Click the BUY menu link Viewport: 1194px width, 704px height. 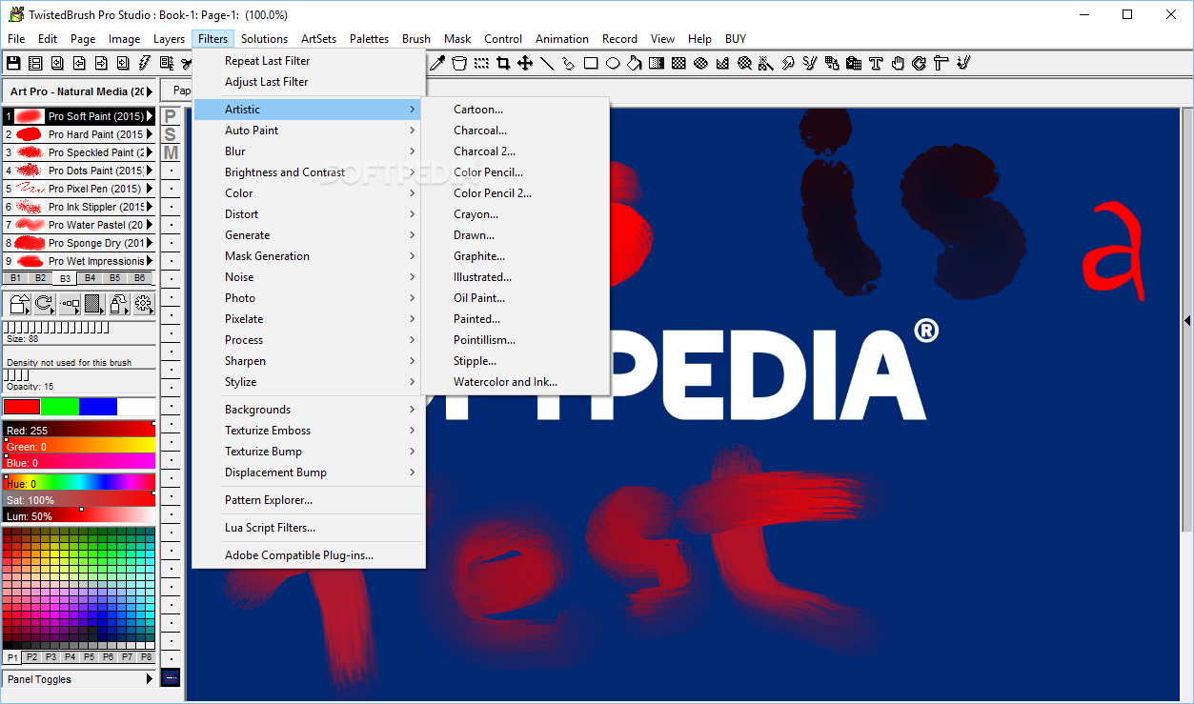[736, 39]
